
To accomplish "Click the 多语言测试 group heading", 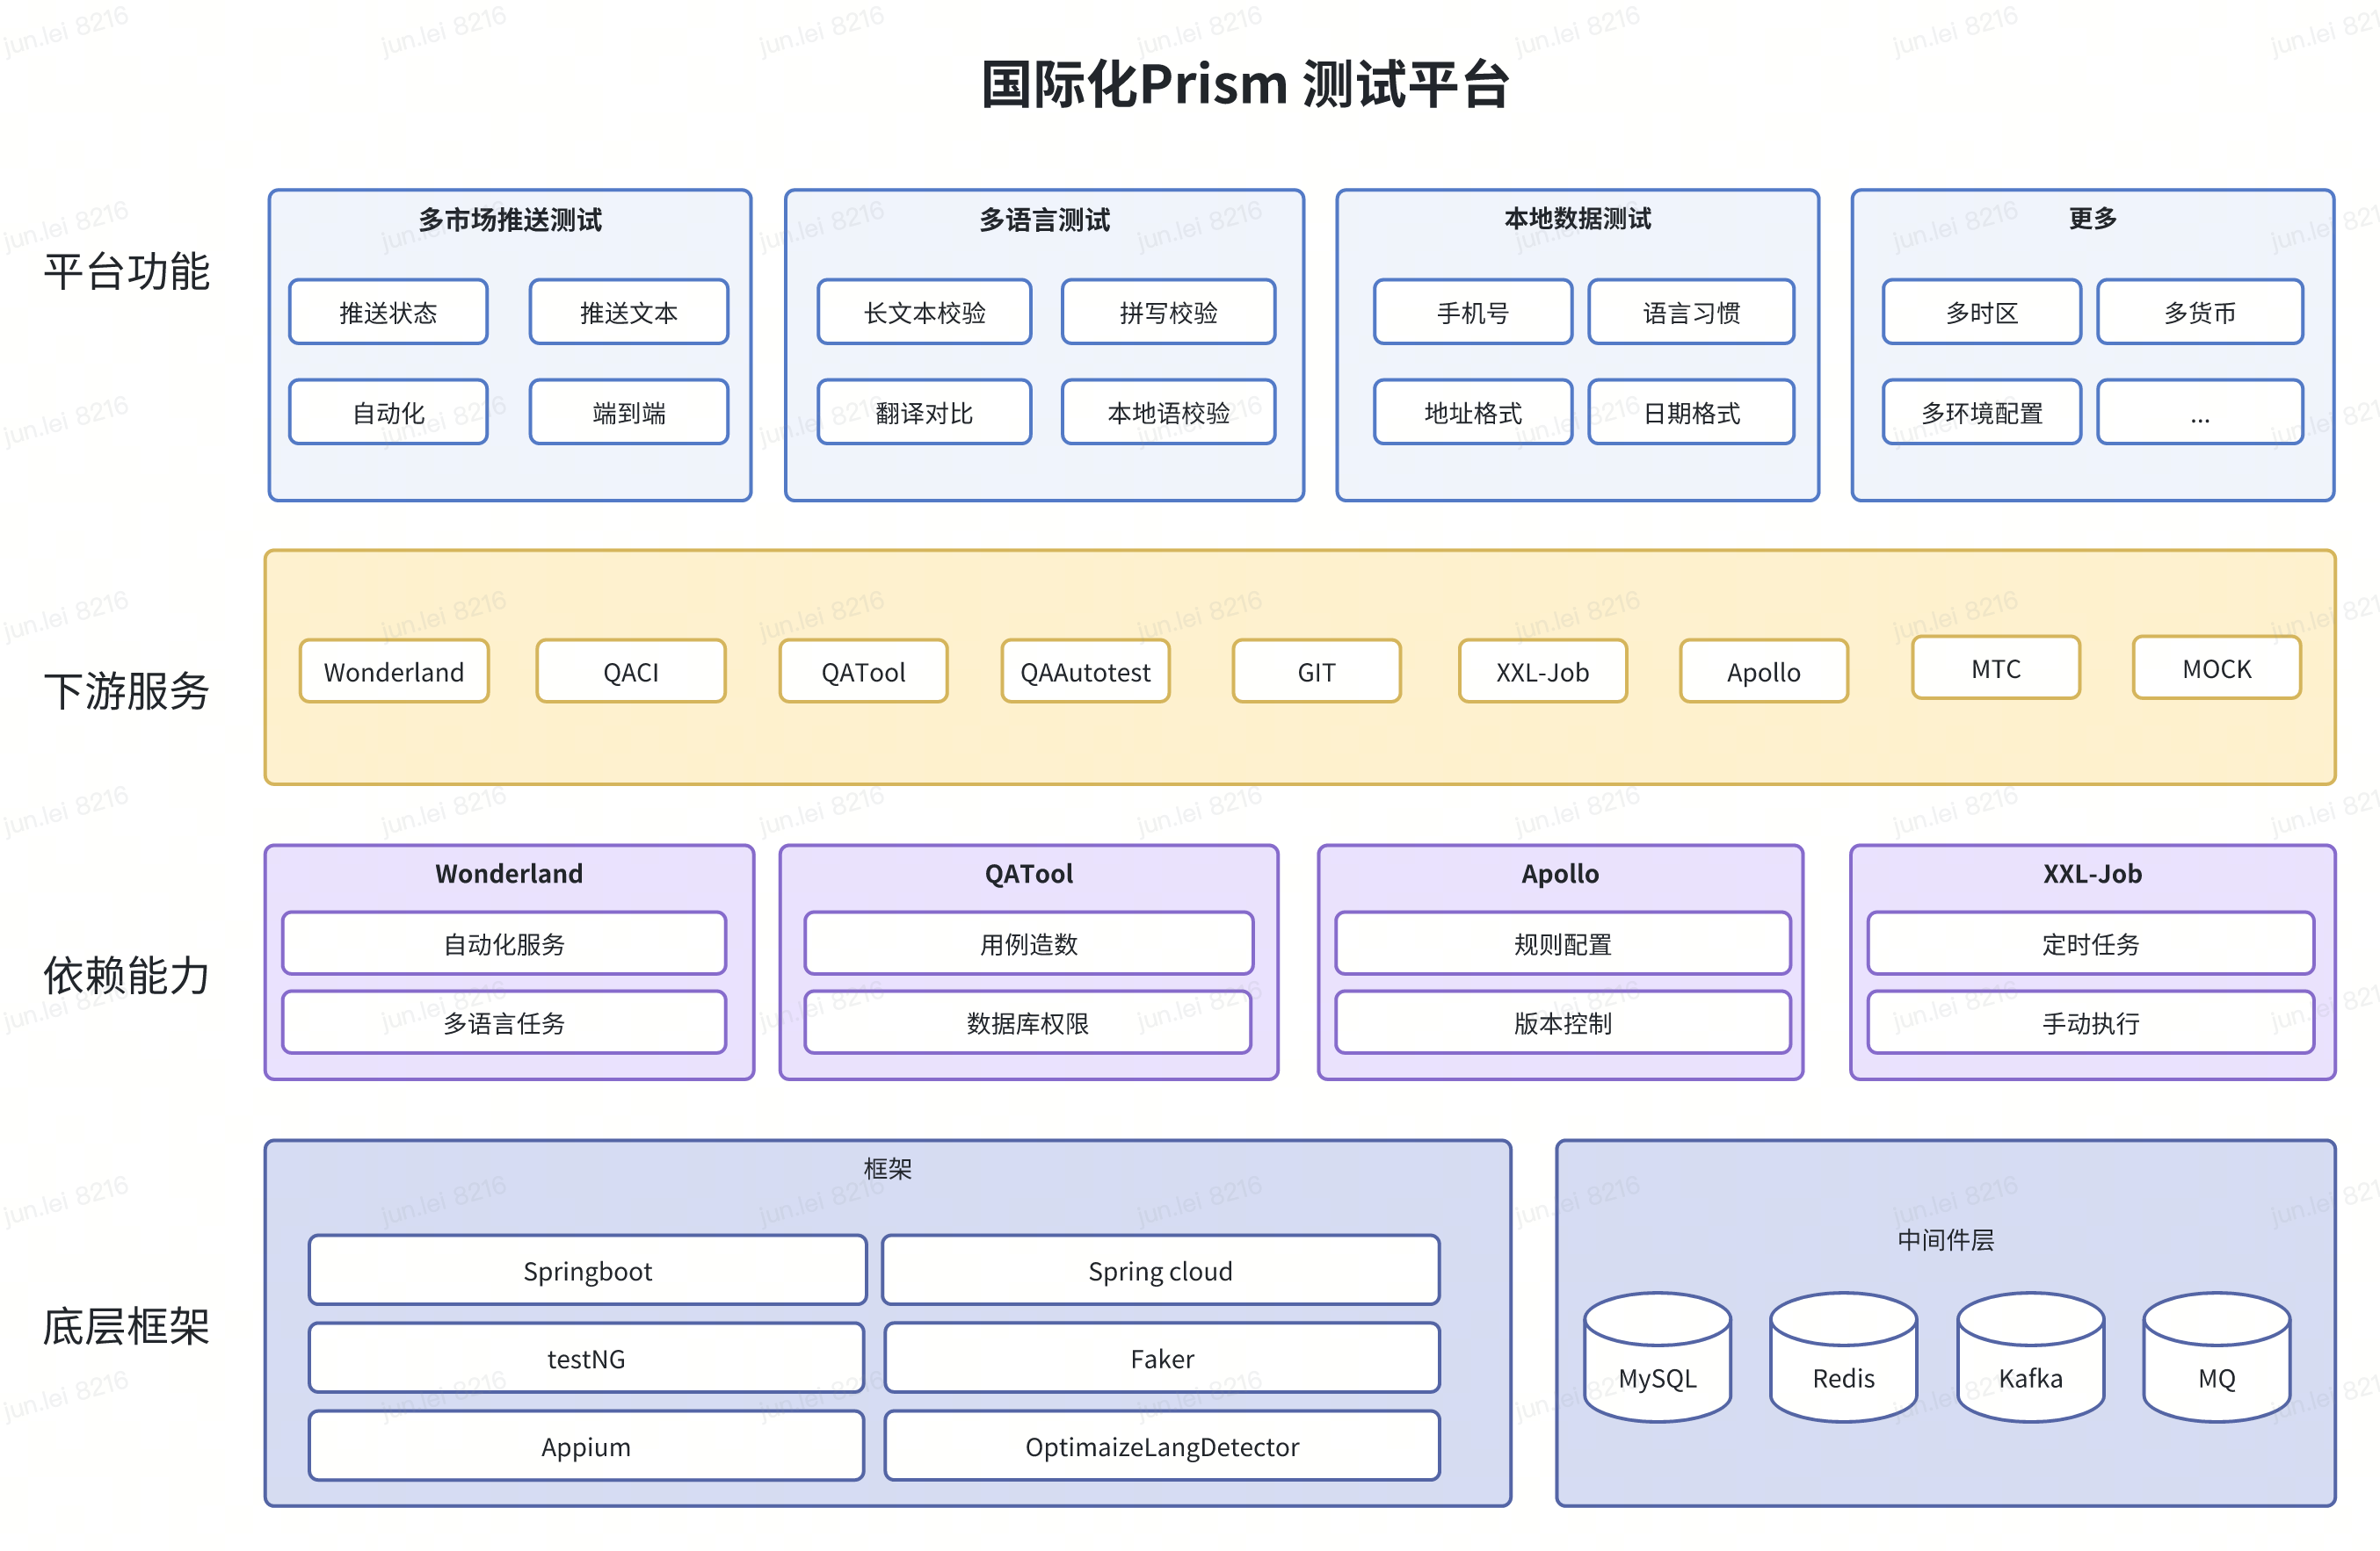I will (1044, 219).
